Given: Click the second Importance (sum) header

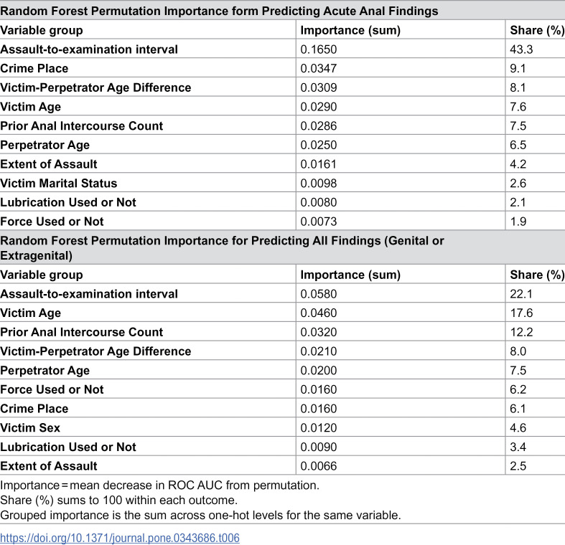Looking at the screenshot, I should (350, 275).
